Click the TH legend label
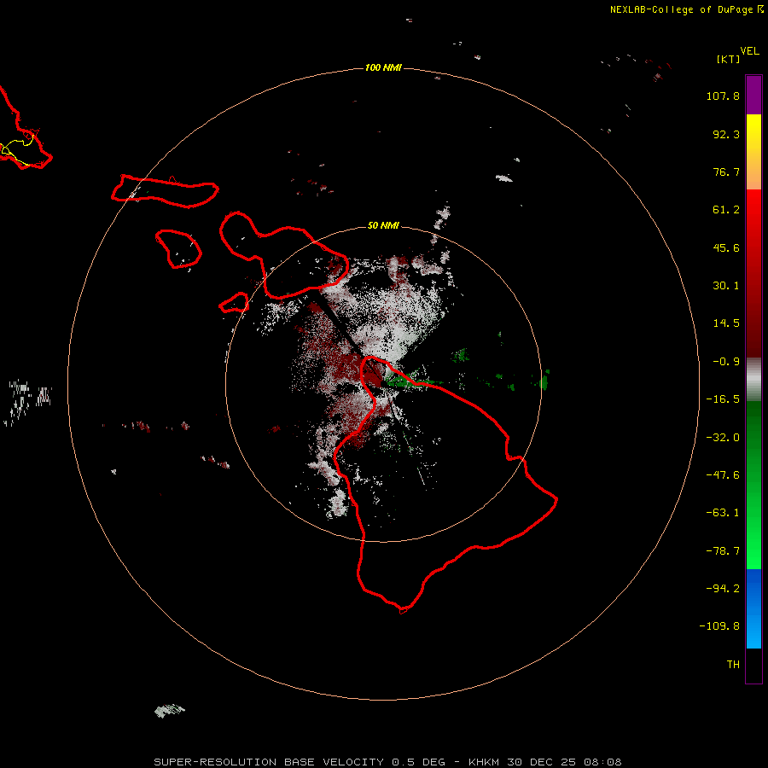This screenshot has height=768, width=768. point(733,665)
